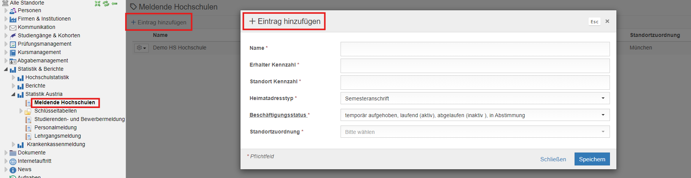Collapse the Statistik Austria tree node
This screenshot has height=178, width=691.
tap(13, 94)
